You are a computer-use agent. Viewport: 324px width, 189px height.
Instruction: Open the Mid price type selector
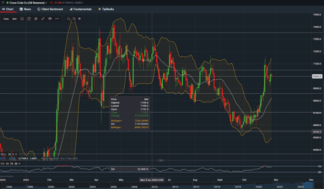(15, 19)
